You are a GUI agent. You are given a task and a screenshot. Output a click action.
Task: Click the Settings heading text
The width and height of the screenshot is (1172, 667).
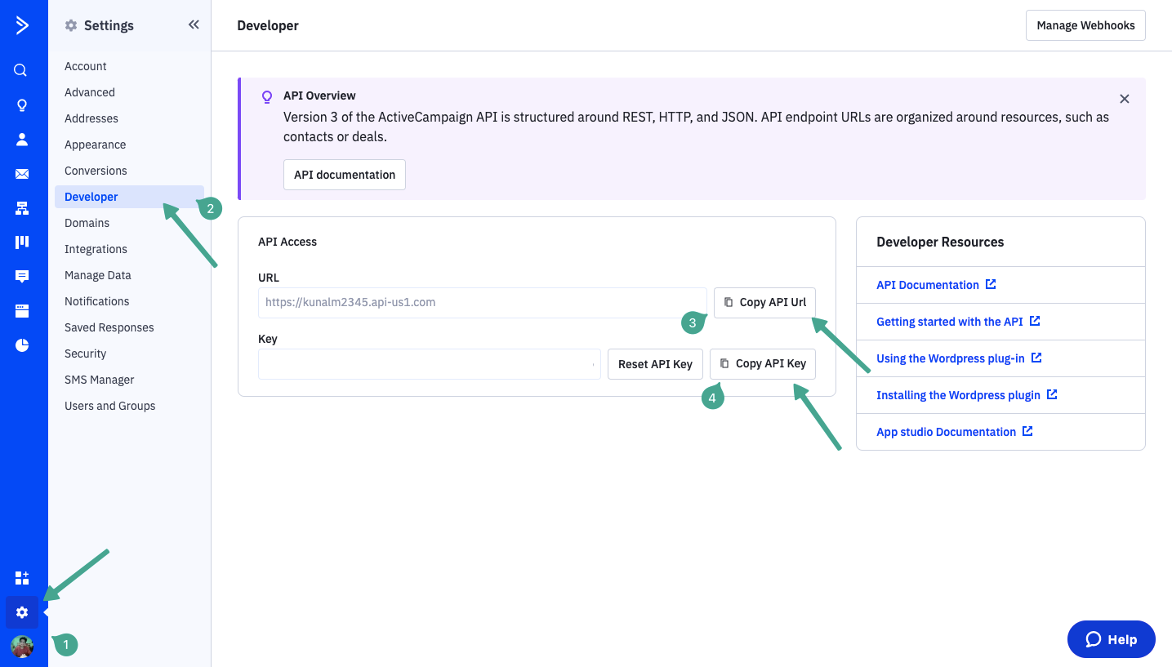[109, 25]
